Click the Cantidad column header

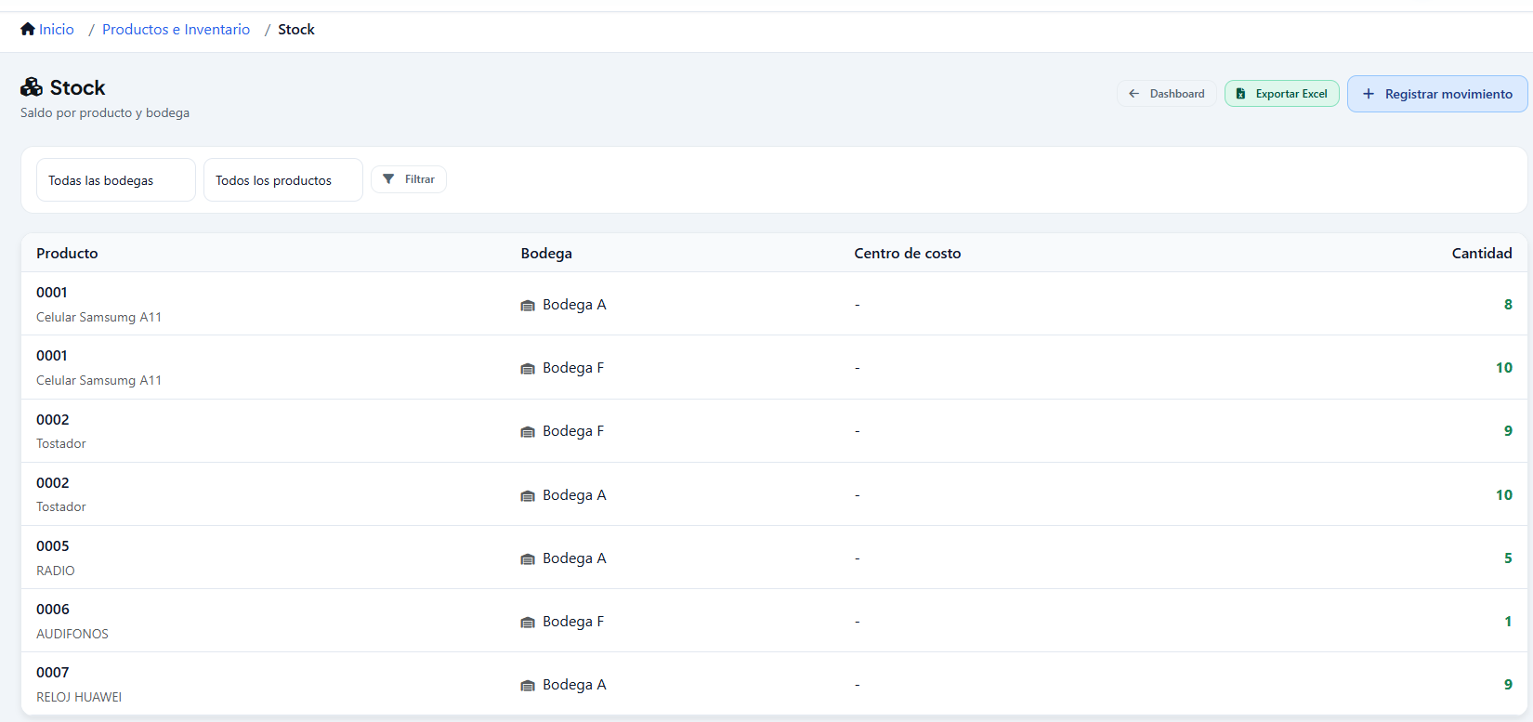click(x=1482, y=253)
